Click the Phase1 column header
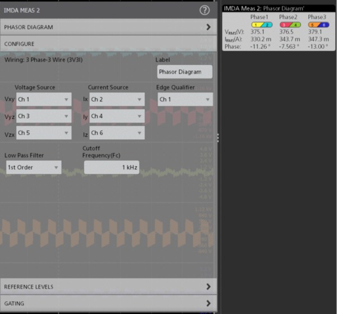The height and width of the screenshot is (314, 337). tap(259, 17)
